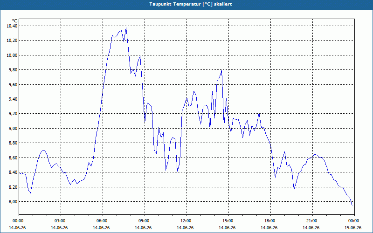Select the 8,20 y-axis value
This screenshot has height=233, width=373.
point(14,187)
